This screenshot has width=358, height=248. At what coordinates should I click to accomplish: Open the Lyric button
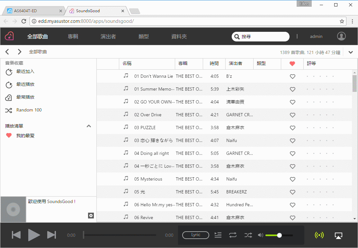coord(196,235)
